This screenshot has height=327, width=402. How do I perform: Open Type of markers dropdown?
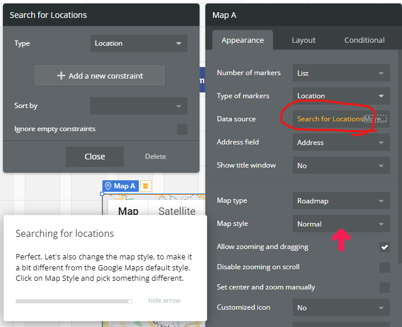point(341,96)
